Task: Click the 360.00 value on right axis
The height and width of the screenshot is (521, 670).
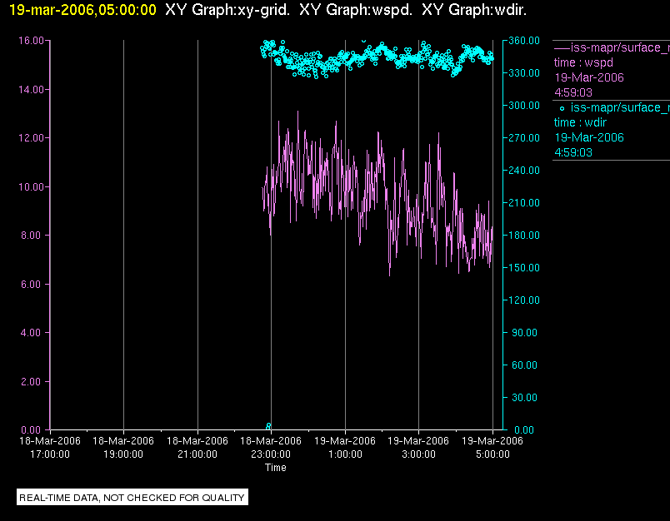Action: [524, 41]
